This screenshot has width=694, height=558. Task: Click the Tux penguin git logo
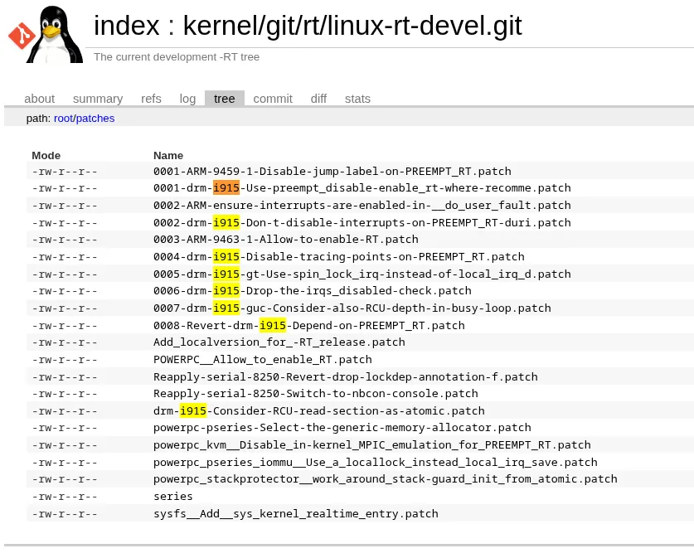pos(46,34)
